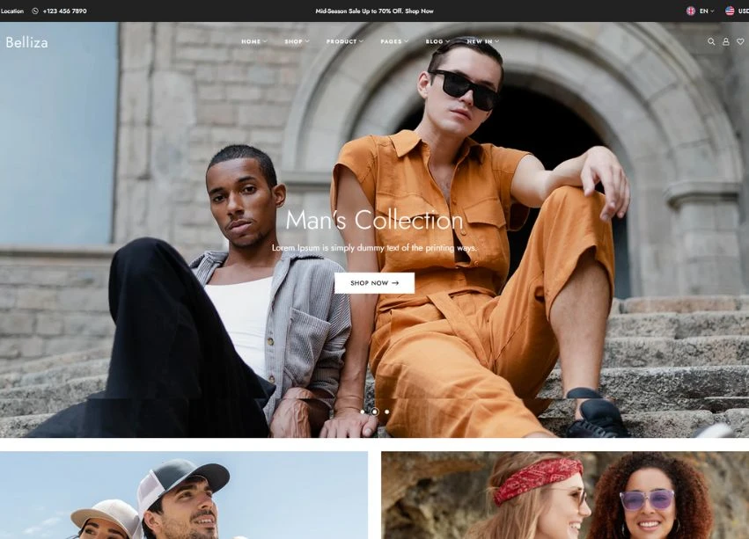Select the second slider pagination dot
Image resolution: width=749 pixels, height=539 pixels.
(374, 412)
